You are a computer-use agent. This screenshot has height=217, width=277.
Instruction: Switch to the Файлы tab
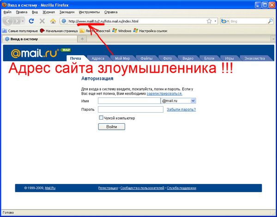pos(146,58)
